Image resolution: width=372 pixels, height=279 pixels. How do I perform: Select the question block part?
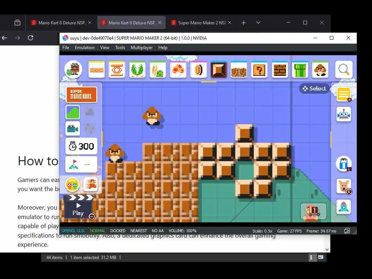pyautogui.click(x=259, y=70)
